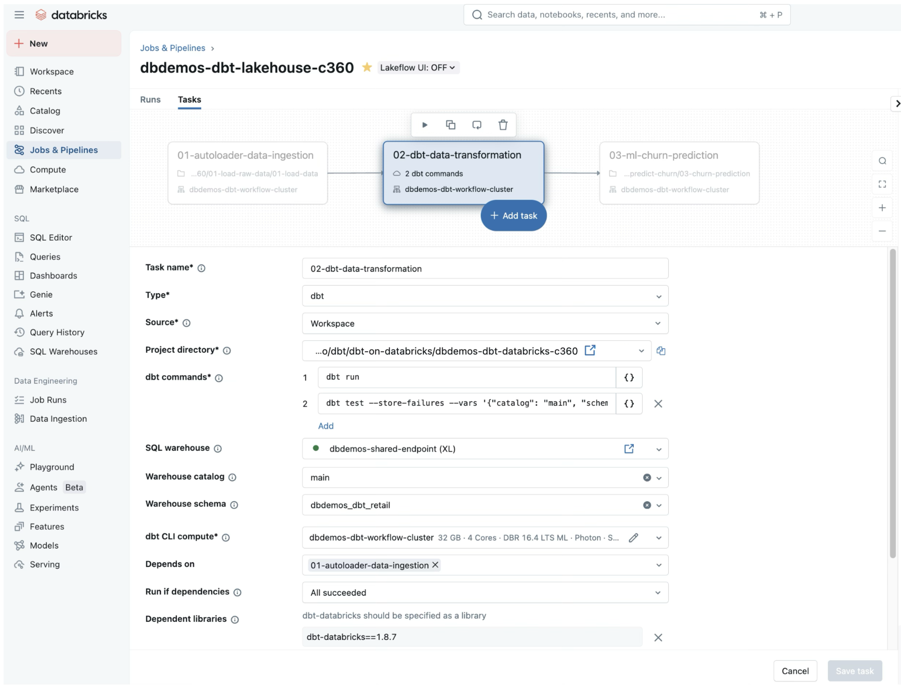Insert parameters in dbt run command
Screen dimensions: 901x685
[629, 378]
